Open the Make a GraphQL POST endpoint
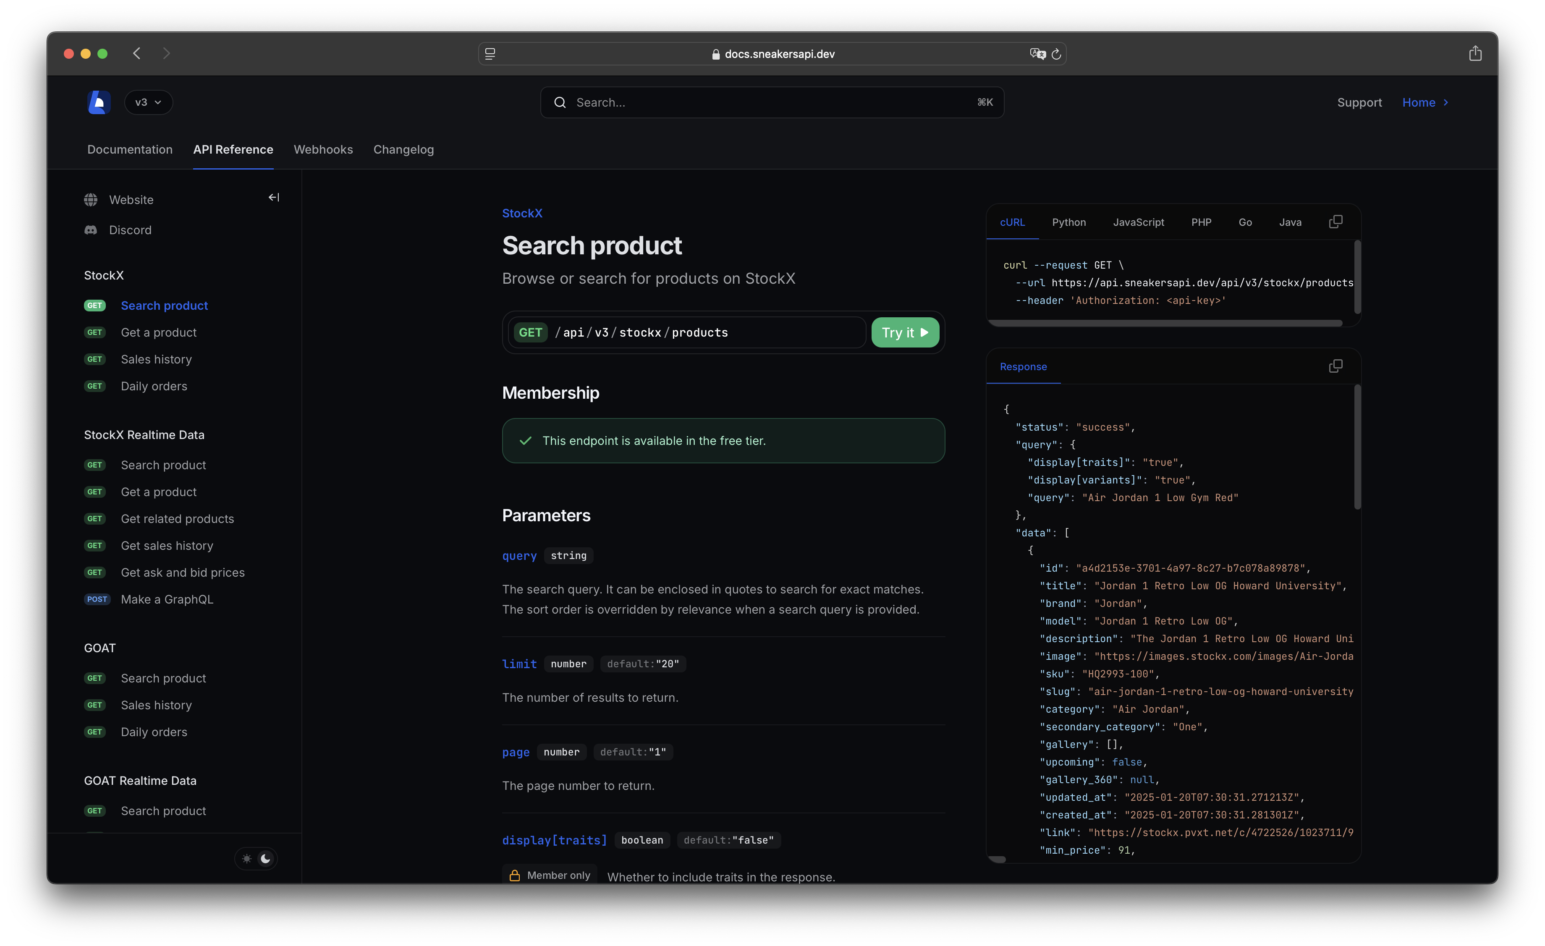Viewport: 1545px width, 946px height. coord(167,600)
